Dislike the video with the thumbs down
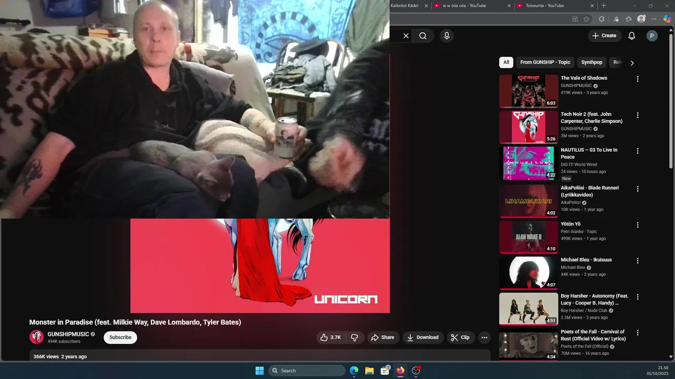Viewport: 675px width, 379px height. pos(355,337)
